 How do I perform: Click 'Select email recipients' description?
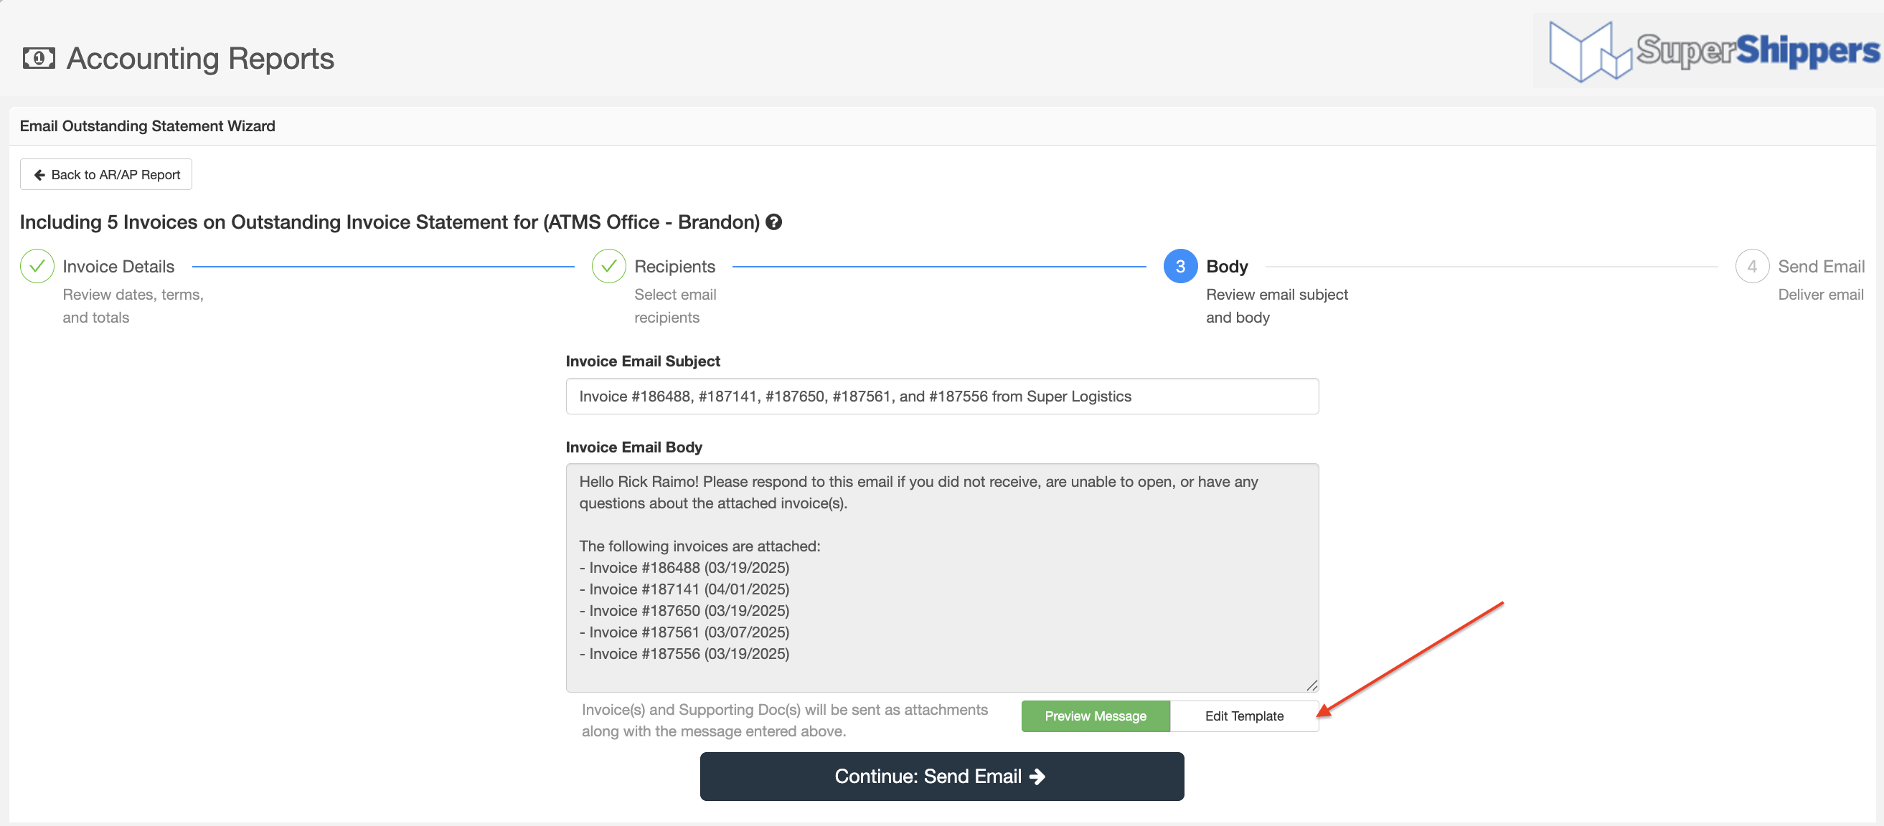tap(675, 305)
